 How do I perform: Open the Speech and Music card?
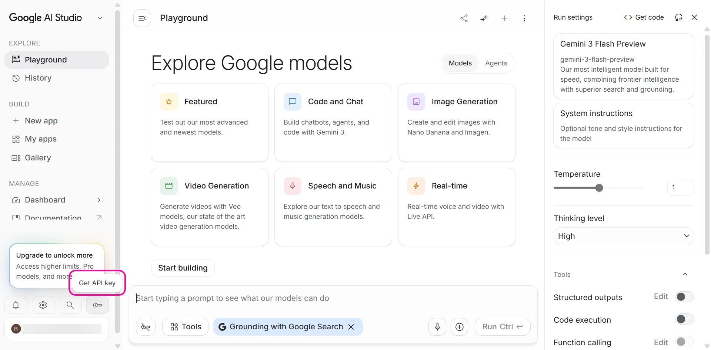[333, 207]
